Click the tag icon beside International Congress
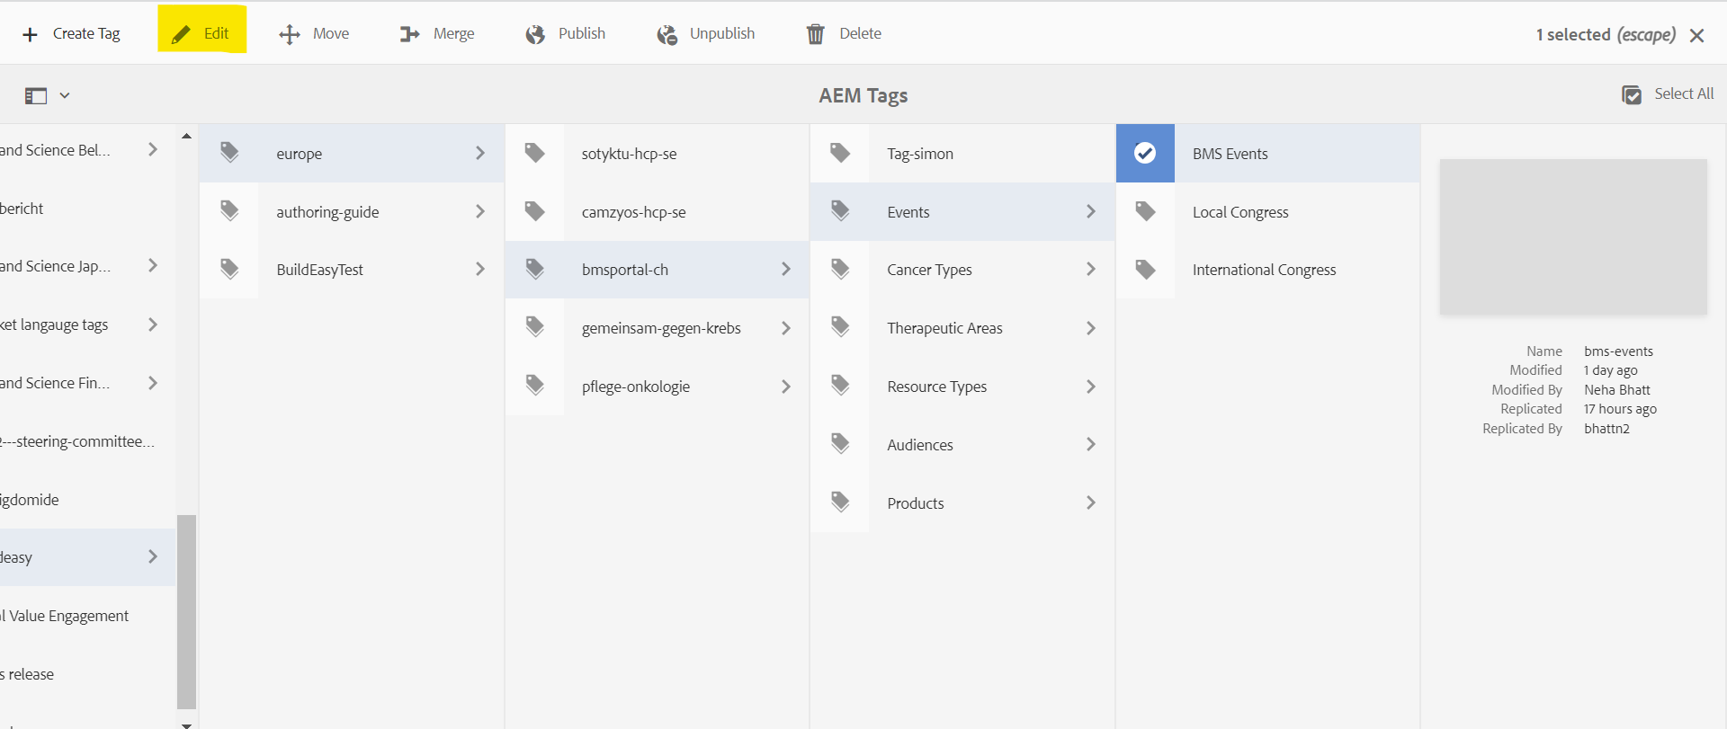 [1145, 269]
